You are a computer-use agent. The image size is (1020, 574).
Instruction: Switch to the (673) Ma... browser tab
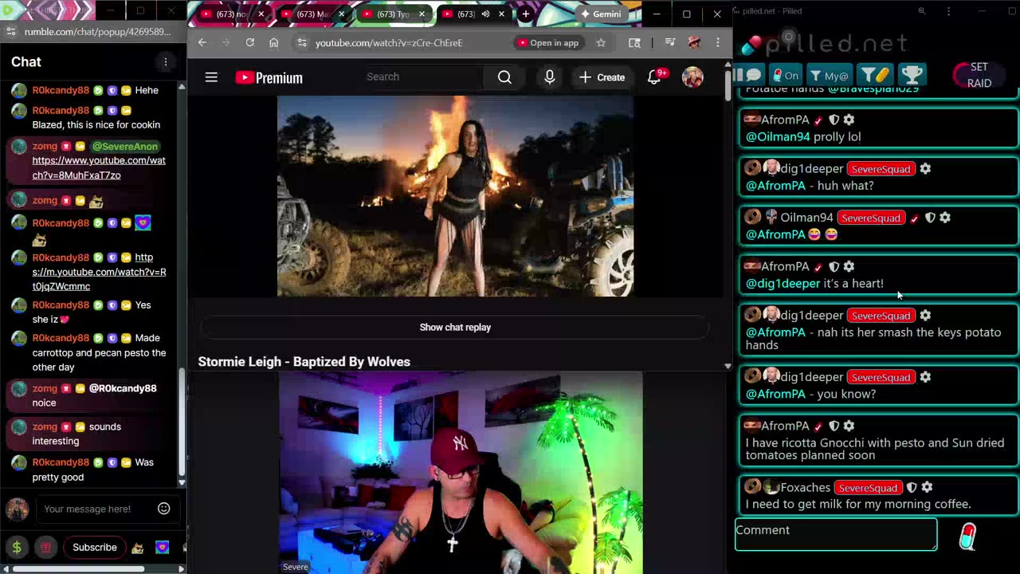point(312,14)
